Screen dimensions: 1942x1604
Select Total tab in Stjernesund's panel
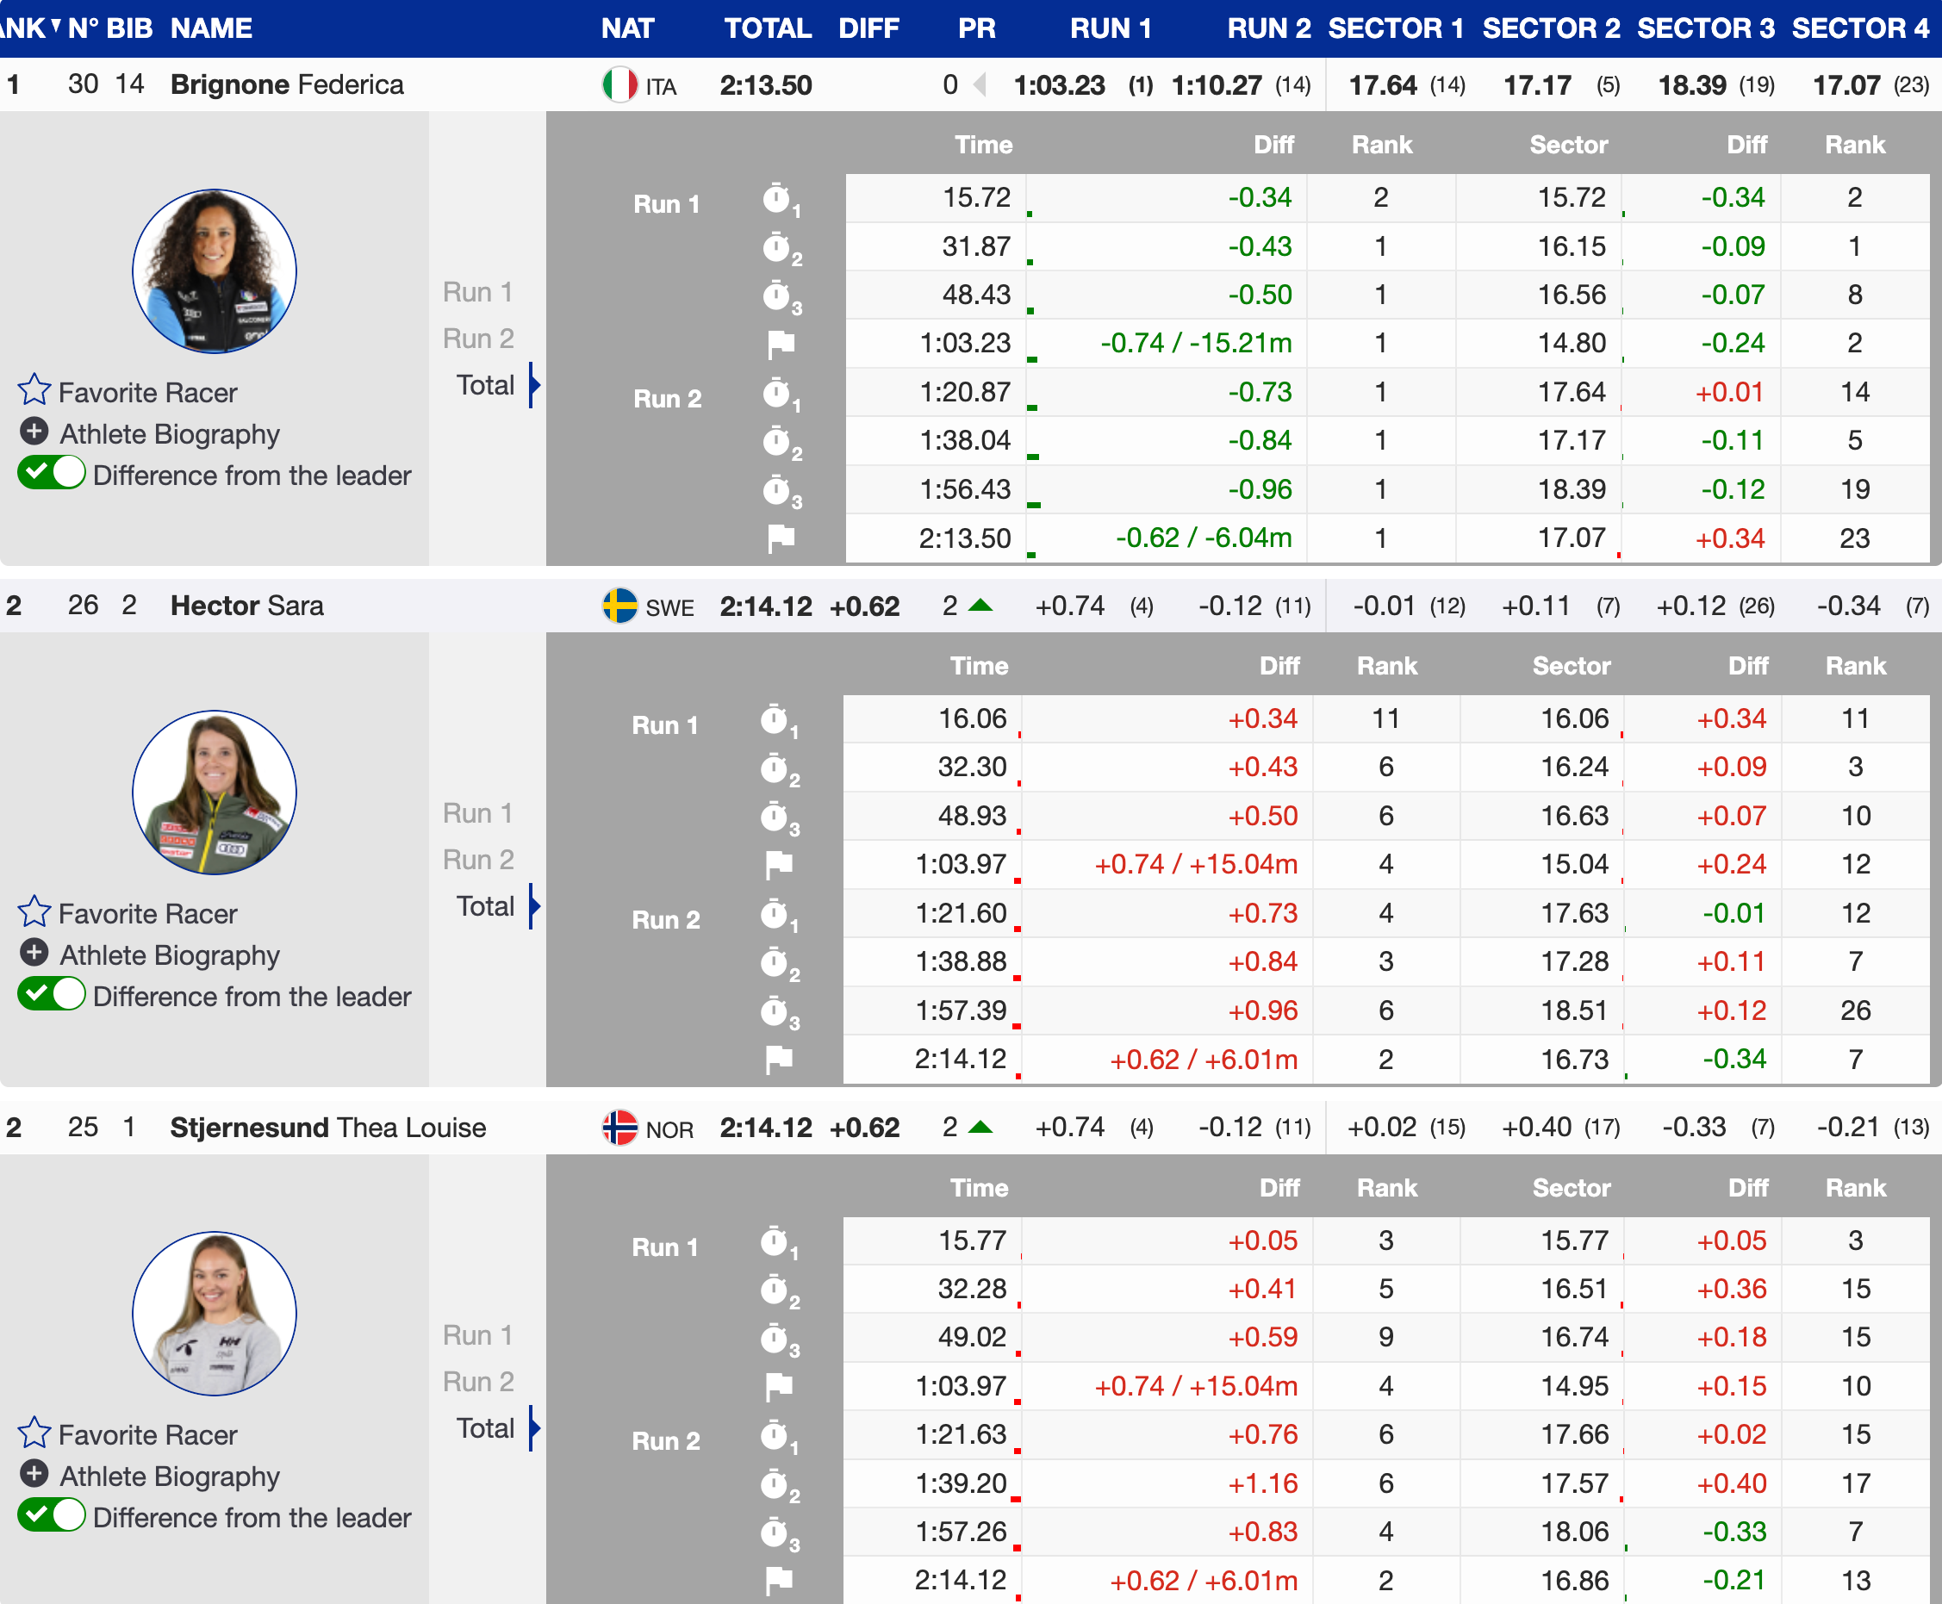coord(485,1428)
